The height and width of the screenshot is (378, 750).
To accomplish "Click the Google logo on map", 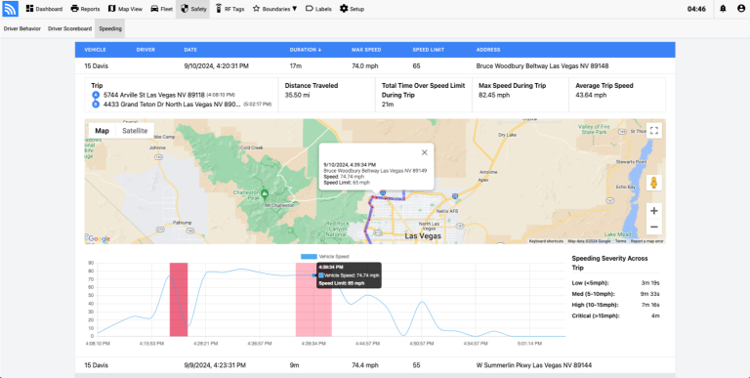I will click(x=99, y=238).
